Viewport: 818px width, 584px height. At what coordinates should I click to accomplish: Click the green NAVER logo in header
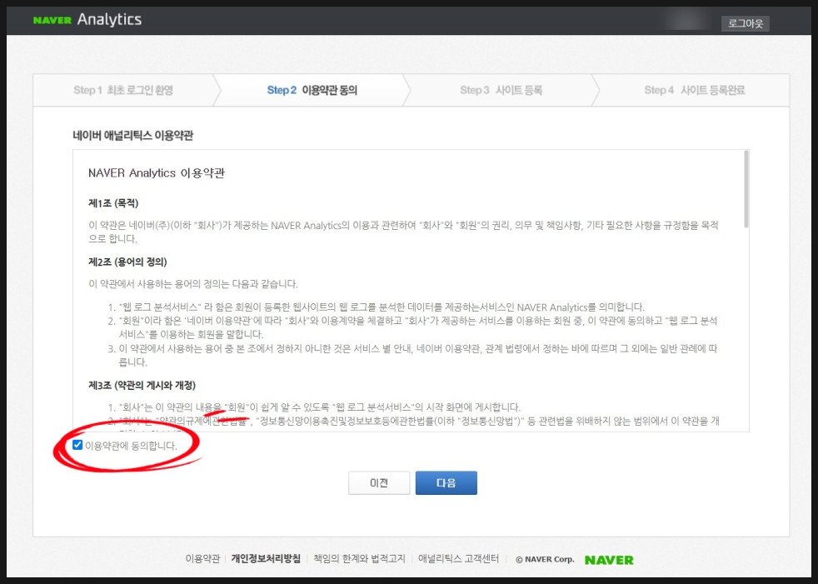52,21
